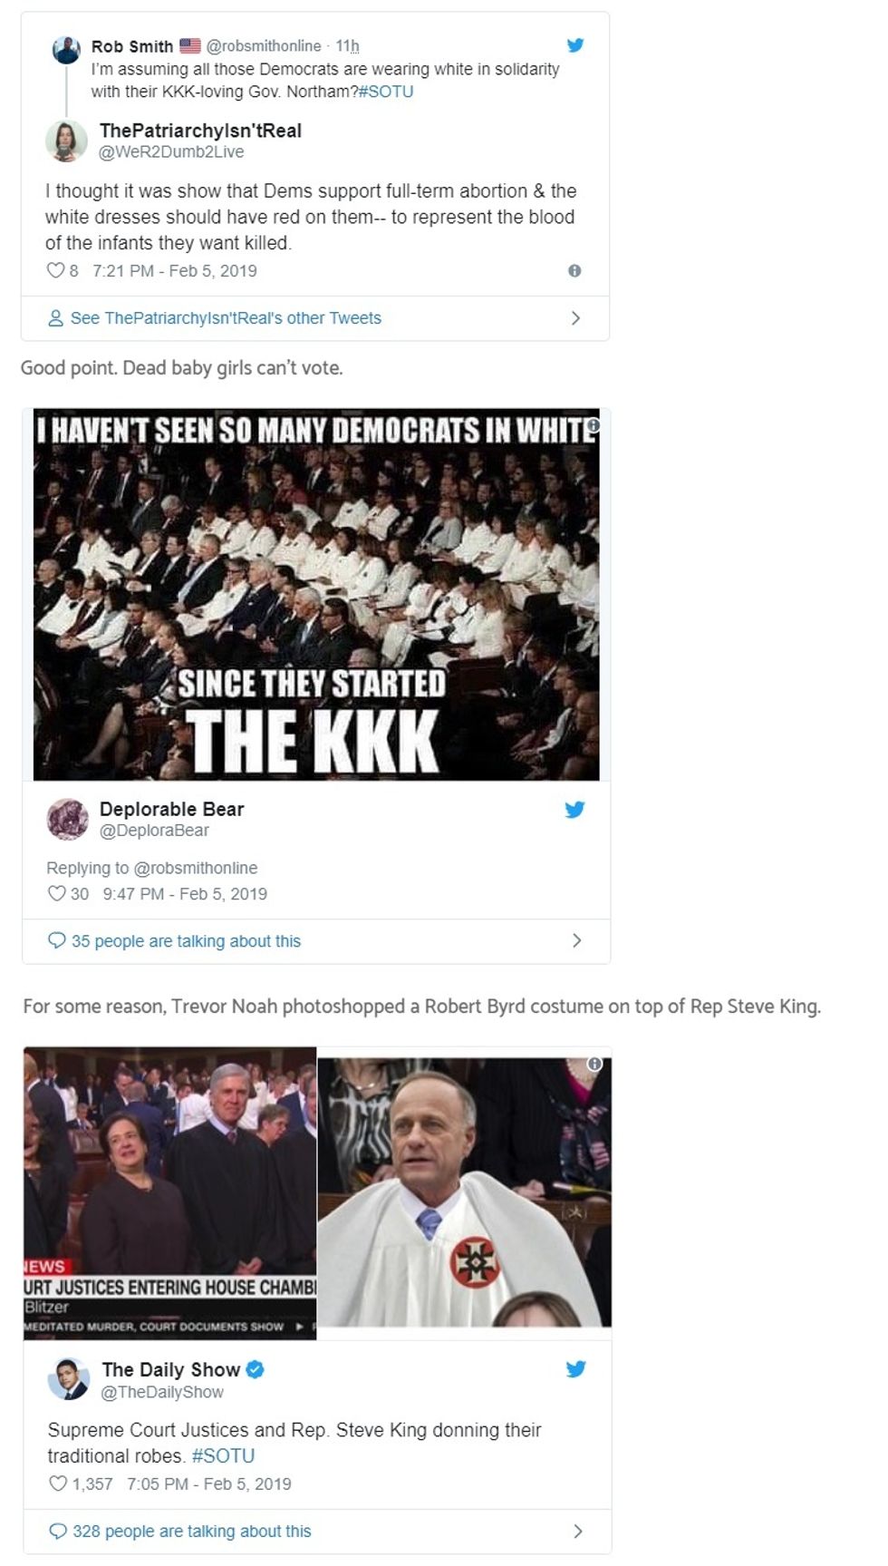
Task: Like the Deplorable Bear tweet with the heart icon
Action: (56, 893)
